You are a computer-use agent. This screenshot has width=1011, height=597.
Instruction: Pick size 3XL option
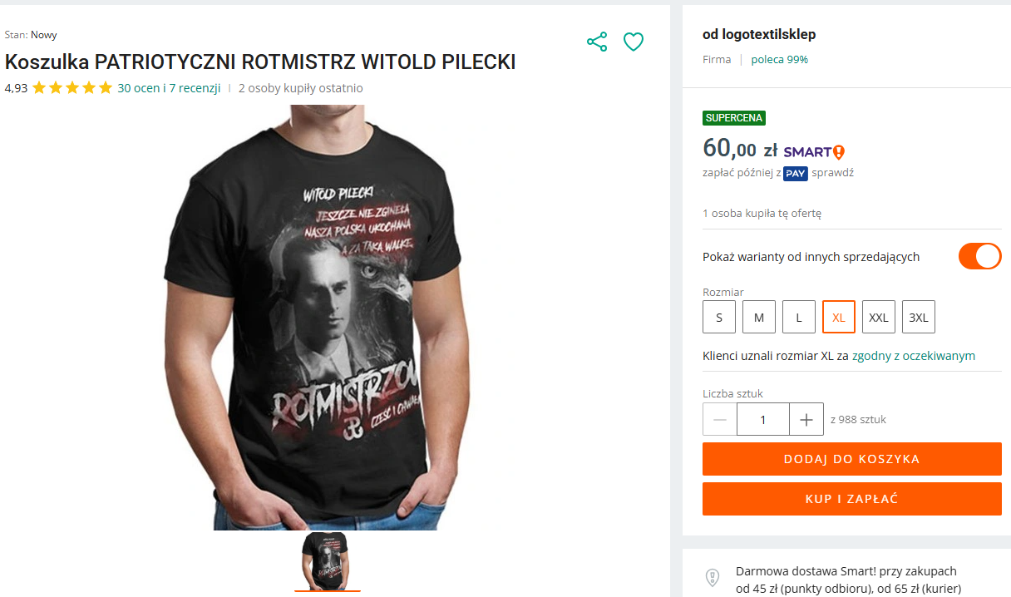pyautogui.click(x=919, y=317)
